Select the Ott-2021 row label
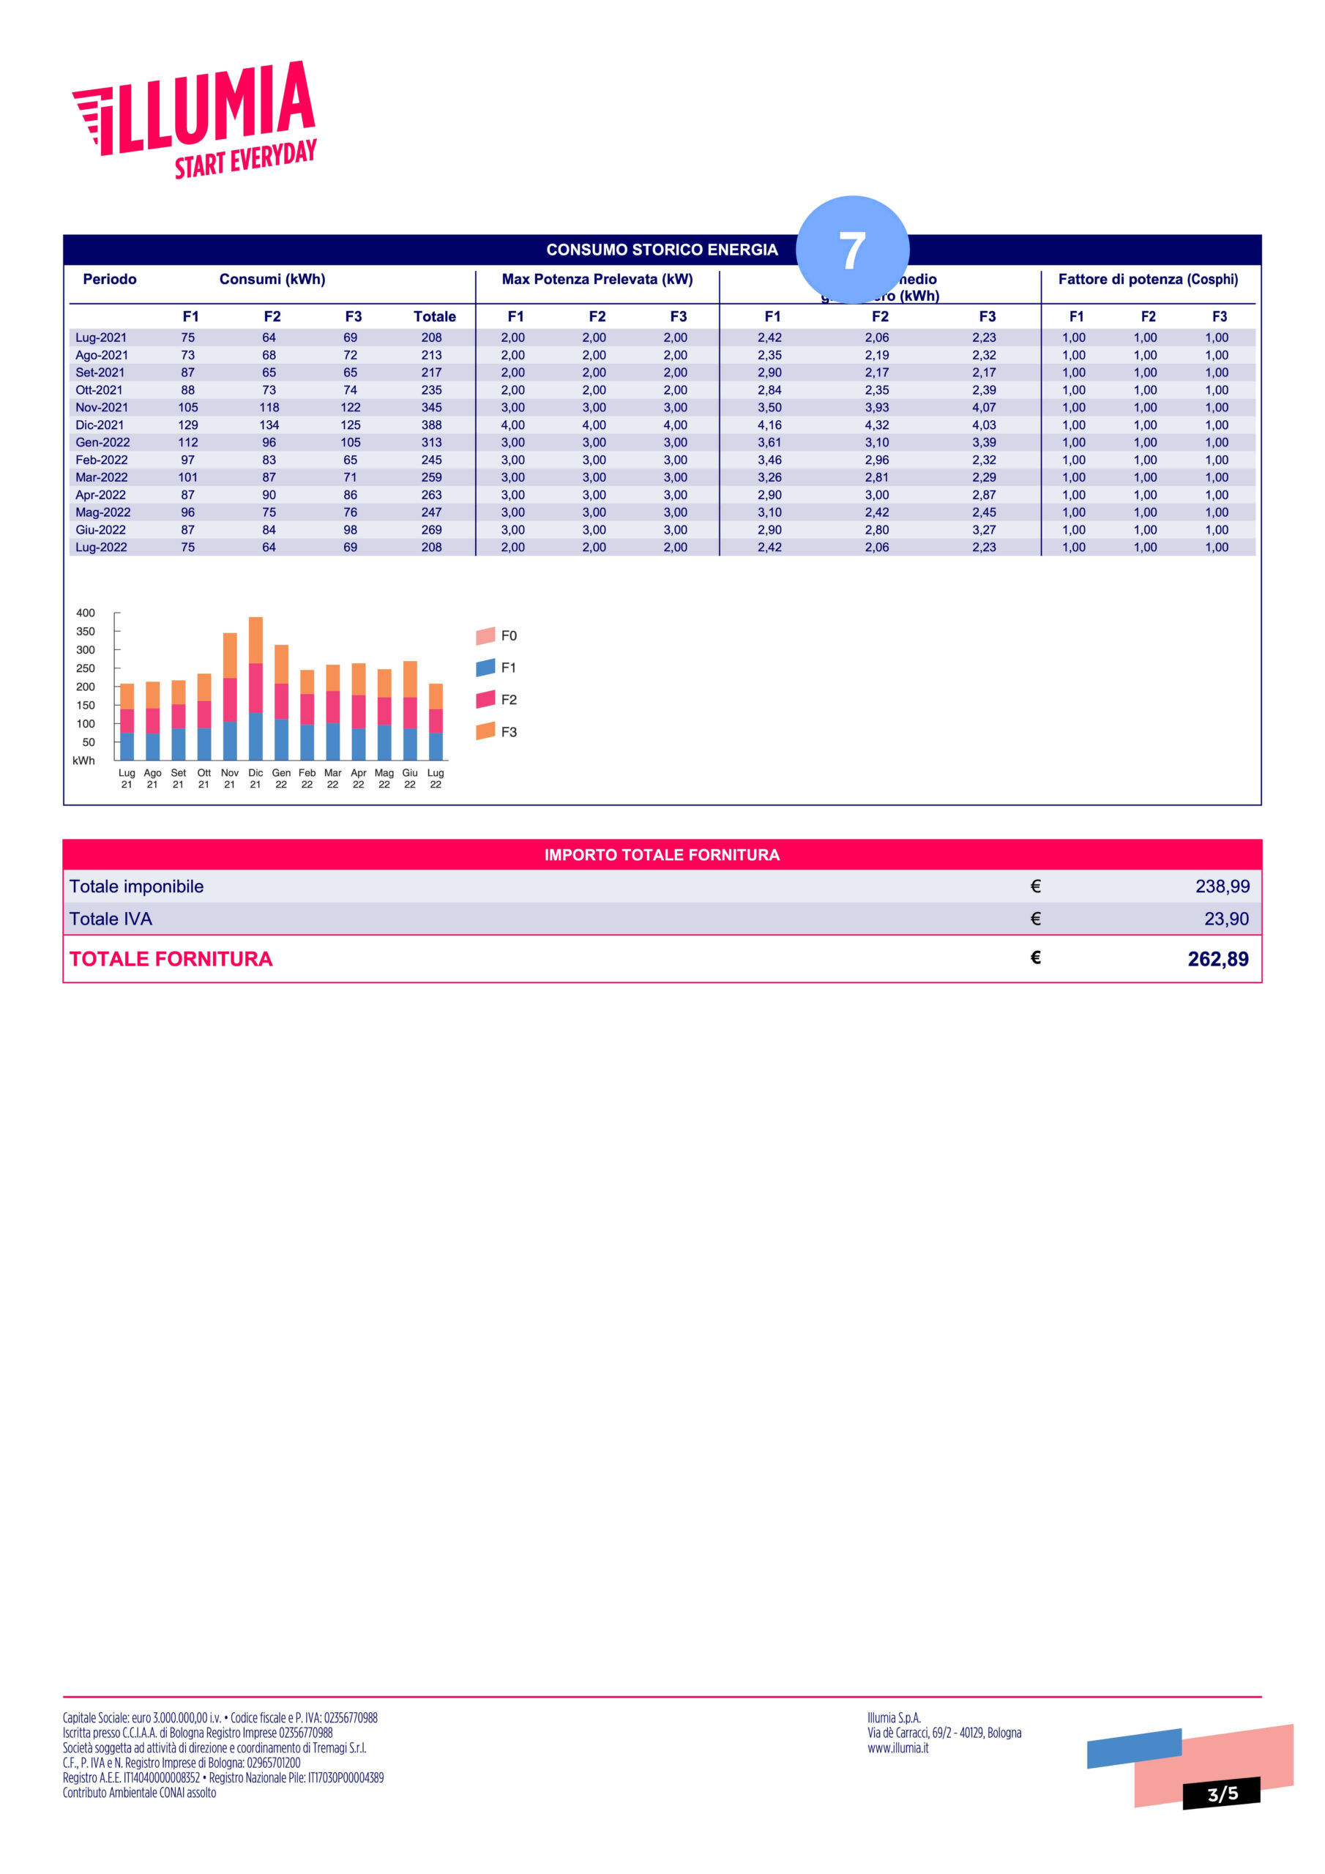This screenshot has height=1874, width=1325. [x=99, y=390]
